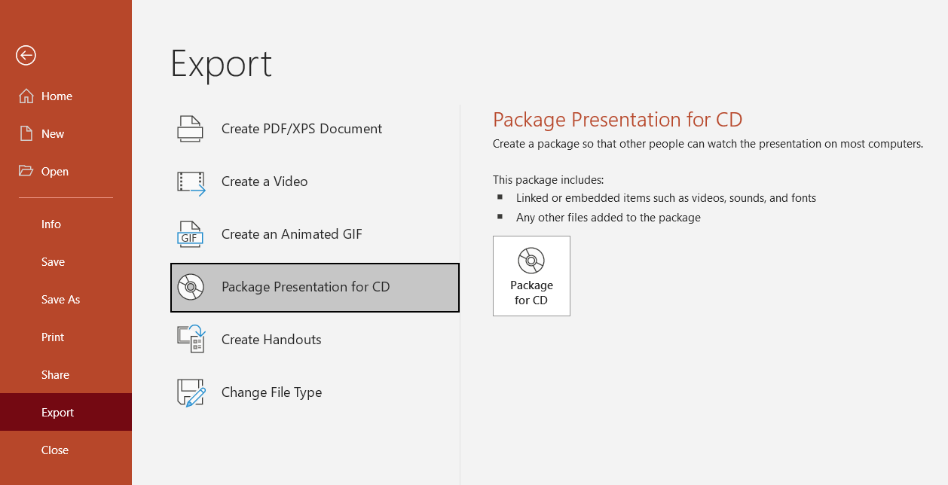This screenshot has height=485, width=948.
Task: Select the highlighted Export sidebar item
Action: [x=66, y=412]
